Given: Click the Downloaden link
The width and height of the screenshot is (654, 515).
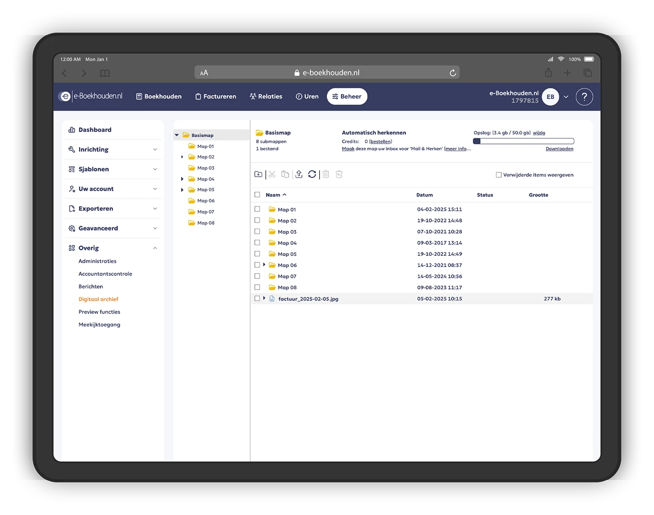Looking at the screenshot, I should click(x=559, y=149).
